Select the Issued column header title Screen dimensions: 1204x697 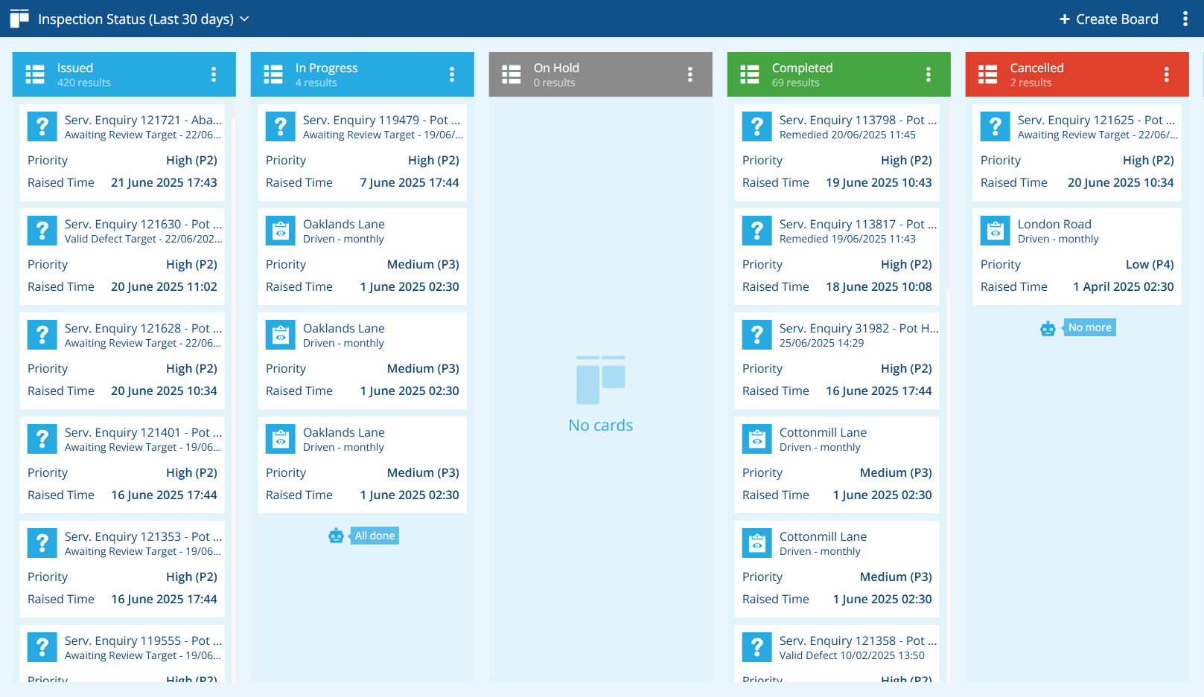(x=75, y=68)
